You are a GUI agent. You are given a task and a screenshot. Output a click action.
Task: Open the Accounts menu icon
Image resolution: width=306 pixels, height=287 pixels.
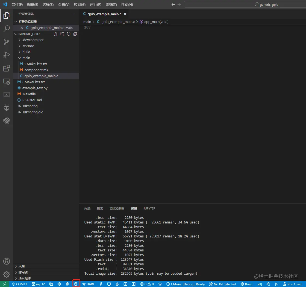(x=7, y=261)
